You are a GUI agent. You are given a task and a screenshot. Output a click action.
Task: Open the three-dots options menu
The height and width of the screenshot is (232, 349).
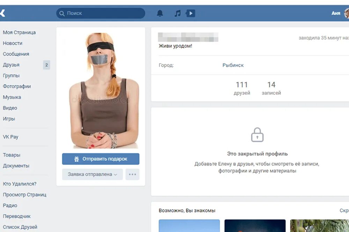pyautogui.click(x=132, y=174)
